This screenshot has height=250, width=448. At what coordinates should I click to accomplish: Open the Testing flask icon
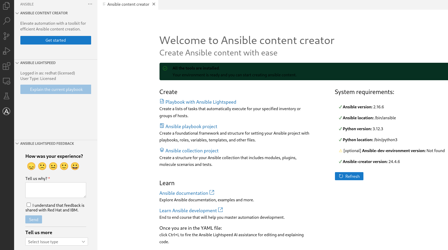(x=7, y=96)
